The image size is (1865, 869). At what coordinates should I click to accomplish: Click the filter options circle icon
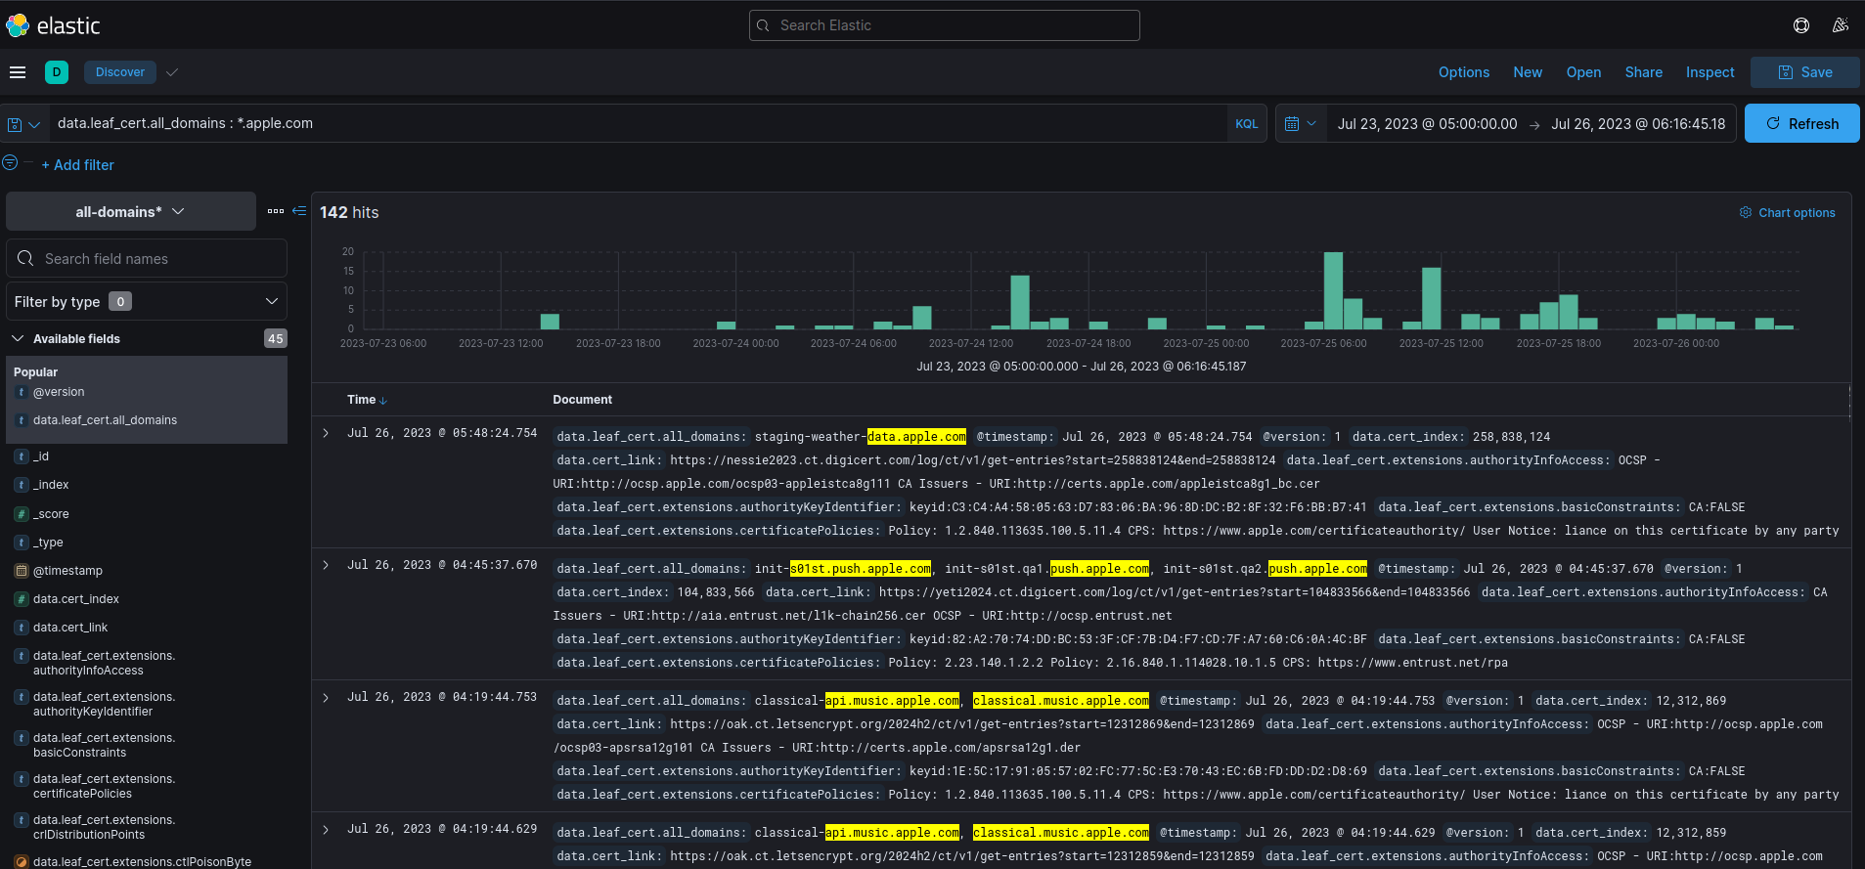10,163
